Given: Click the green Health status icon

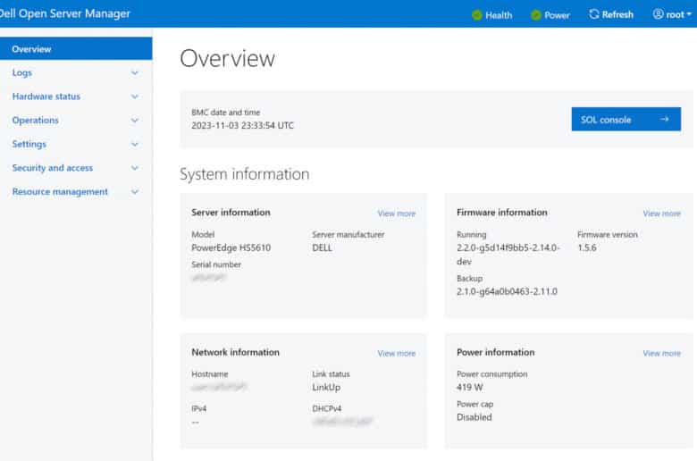Looking at the screenshot, I should tap(477, 15).
